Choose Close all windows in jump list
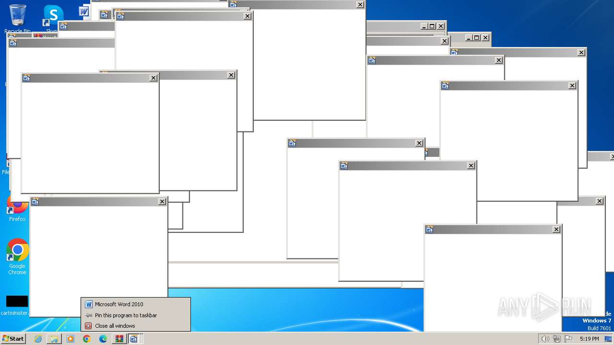This screenshot has width=614, height=345. (x=135, y=326)
